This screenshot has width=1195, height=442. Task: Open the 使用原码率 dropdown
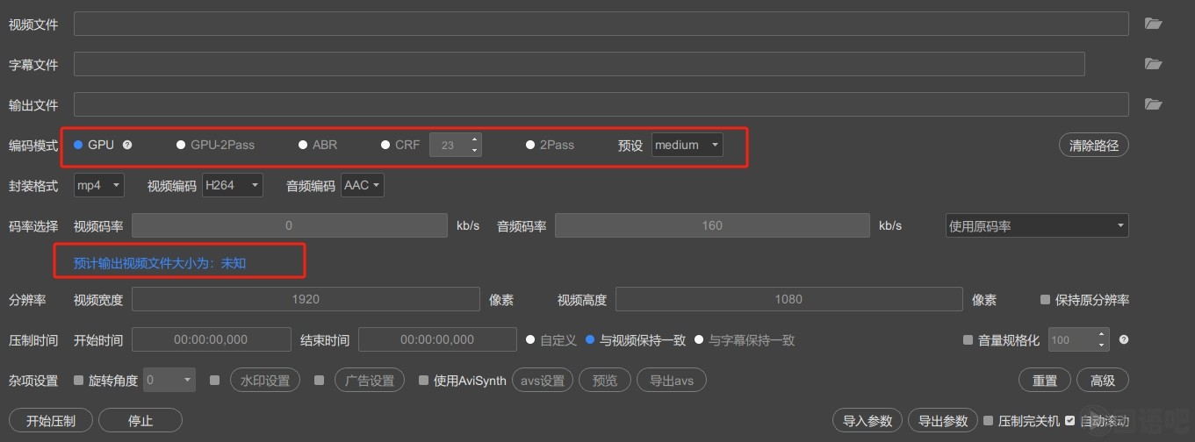coord(1036,225)
